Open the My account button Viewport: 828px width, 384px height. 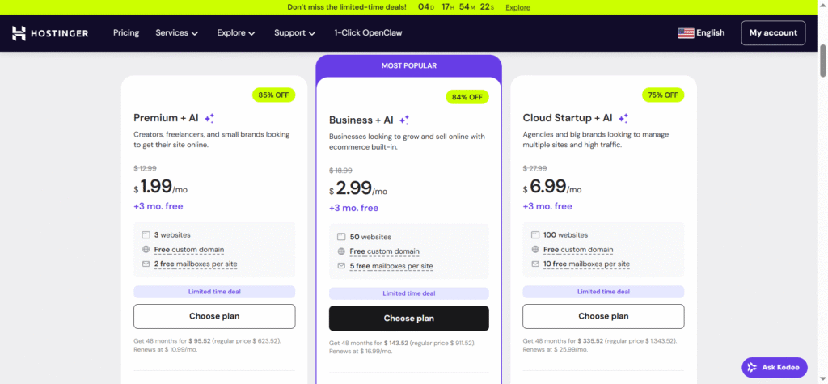(x=773, y=33)
